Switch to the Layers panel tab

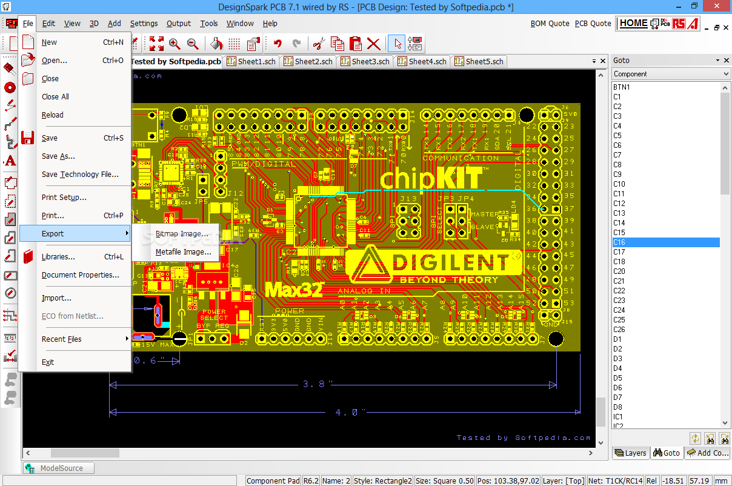pyautogui.click(x=630, y=453)
